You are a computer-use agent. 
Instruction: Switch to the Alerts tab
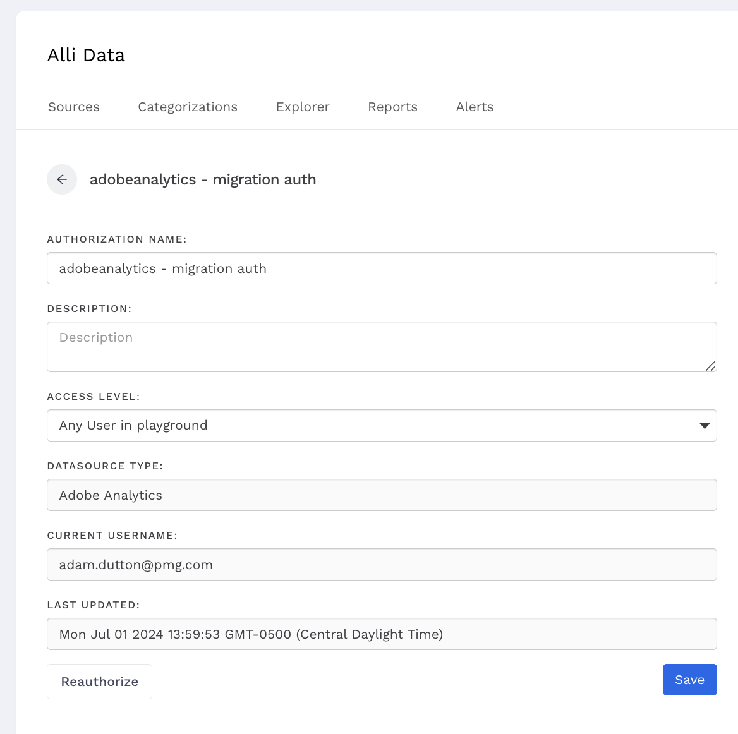click(475, 107)
